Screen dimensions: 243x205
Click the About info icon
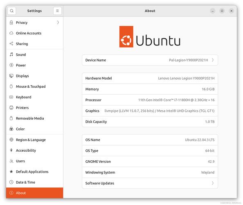tap(11, 193)
